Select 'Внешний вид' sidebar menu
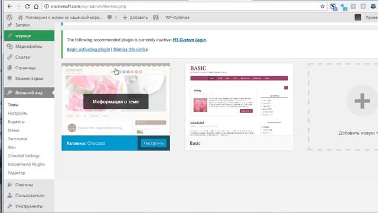 pos(29,93)
